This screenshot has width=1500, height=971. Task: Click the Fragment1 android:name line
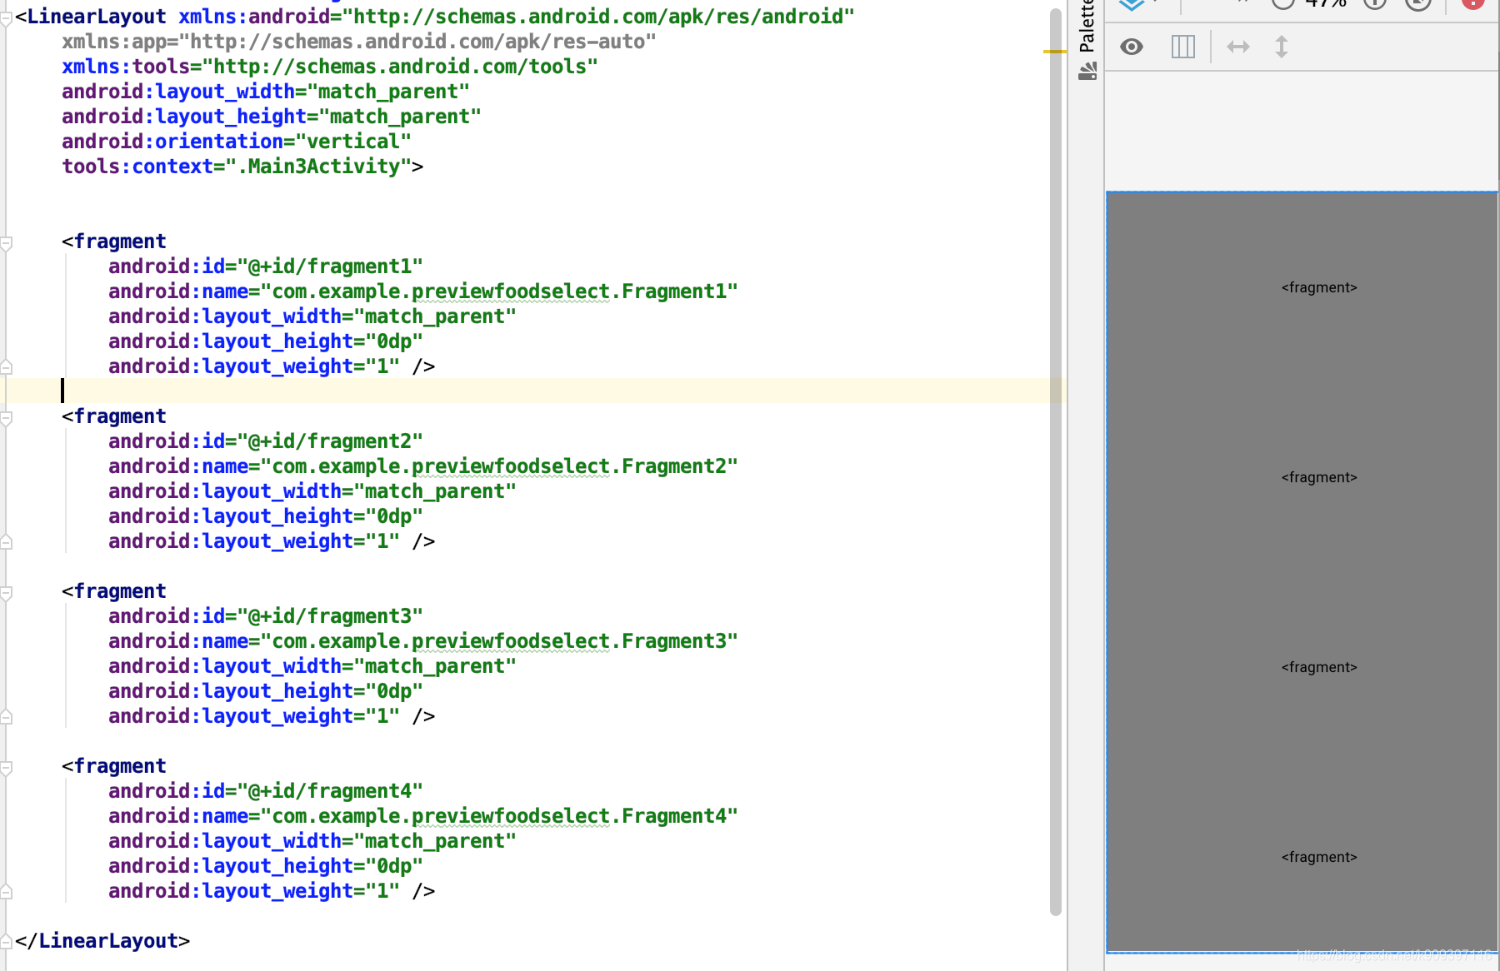click(x=423, y=291)
